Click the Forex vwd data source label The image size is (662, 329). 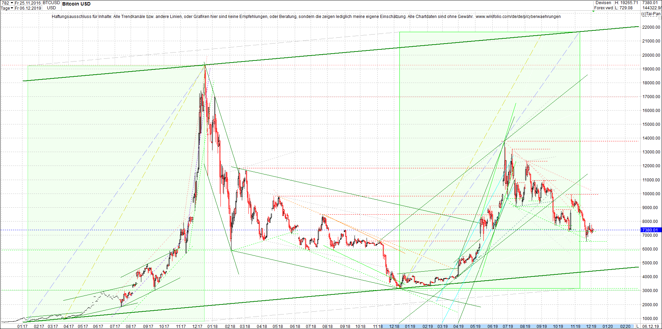coord(604,8)
